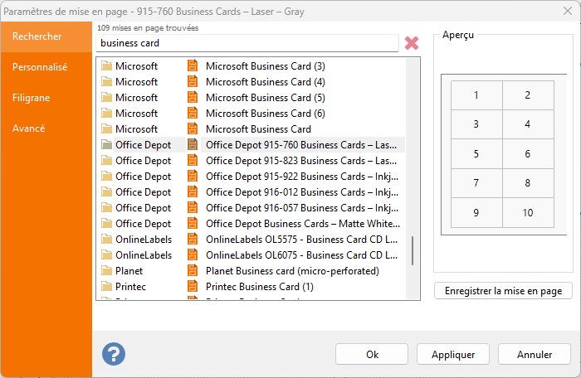The image size is (581, 378).
Task: Select Microsoft Business Card (4)
Action: pyautogui.click(x=266, y=82)
